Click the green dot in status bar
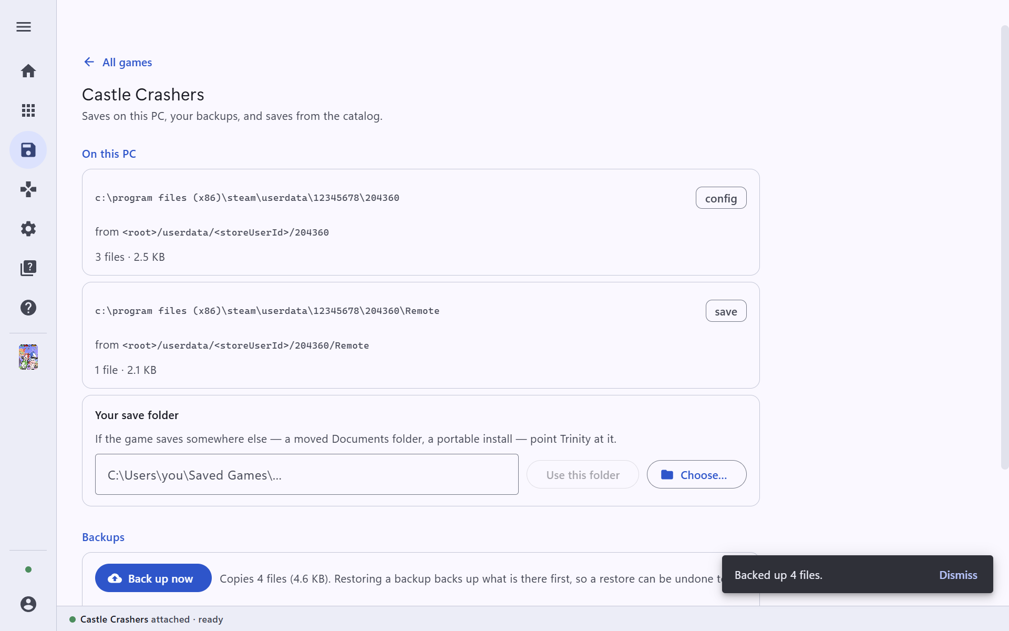 click(x=73, y=619)
